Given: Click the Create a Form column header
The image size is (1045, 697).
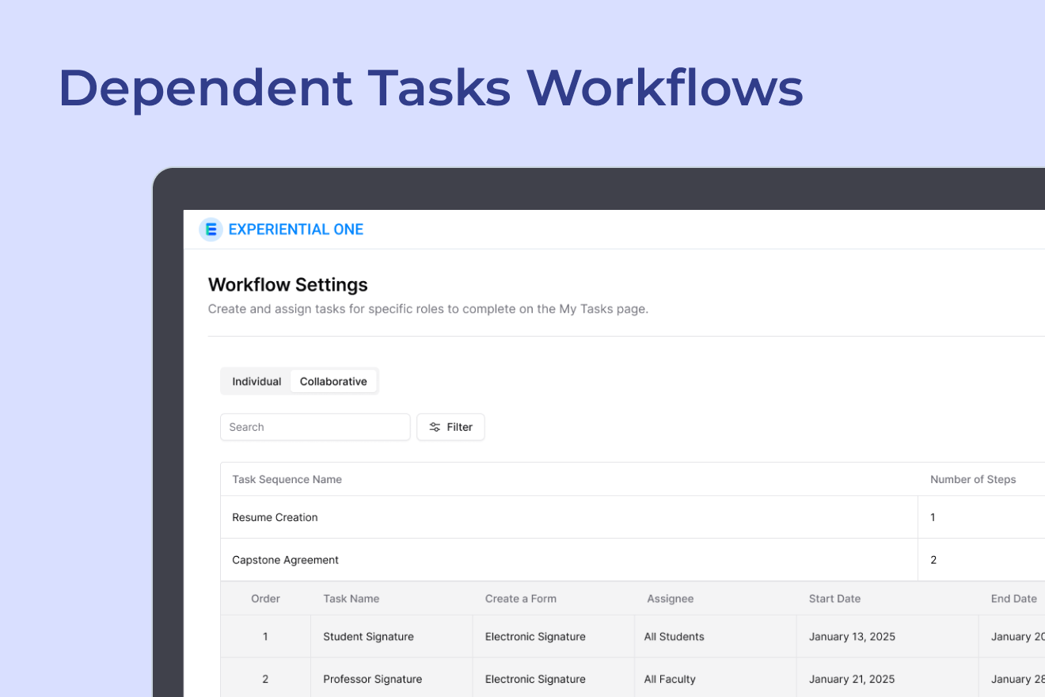Looking at the screenshot, I should coord(521,599).
